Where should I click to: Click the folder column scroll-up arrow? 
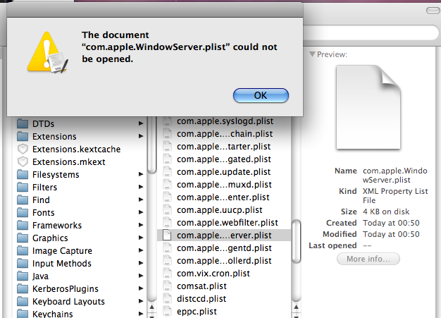pos(152,307)
